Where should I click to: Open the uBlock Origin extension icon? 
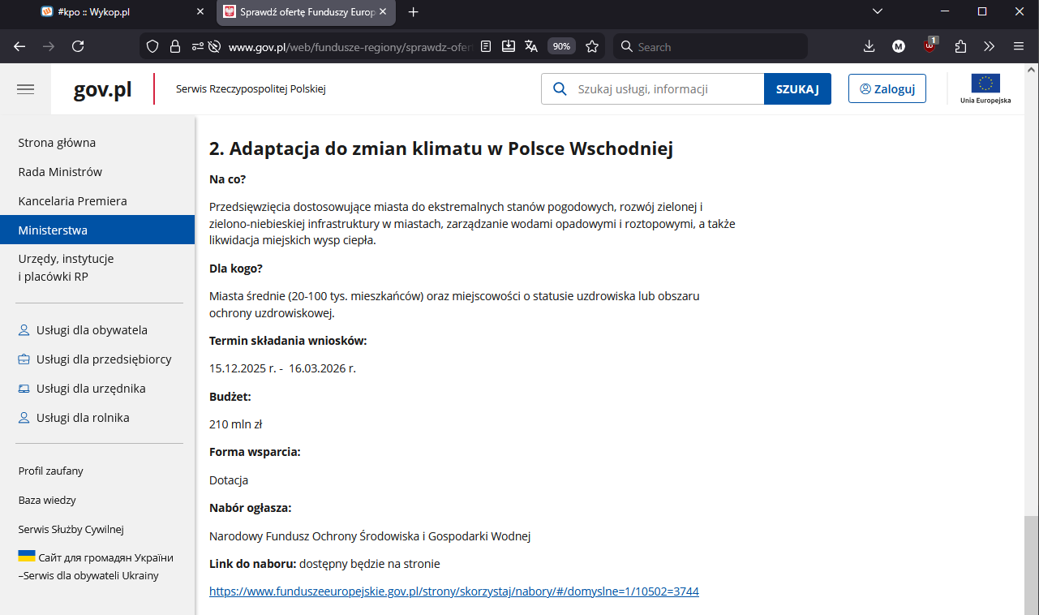930,46
